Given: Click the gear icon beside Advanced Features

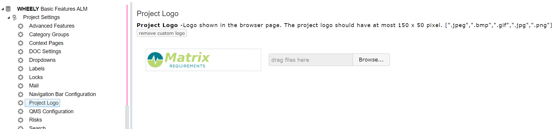Looking at the screenshot, I should [x=21, y=26].
